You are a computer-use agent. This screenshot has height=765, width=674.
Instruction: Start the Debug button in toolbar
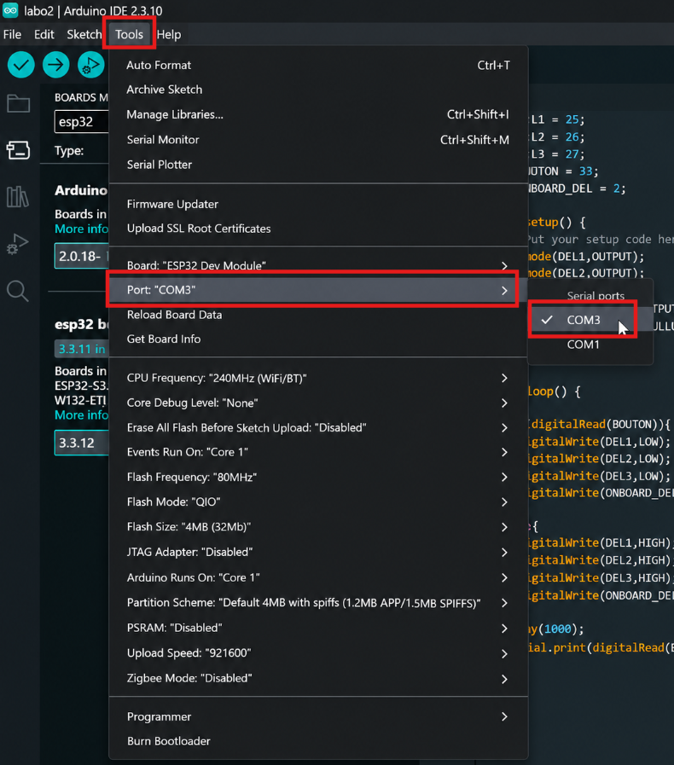click(x=91, y=65)
